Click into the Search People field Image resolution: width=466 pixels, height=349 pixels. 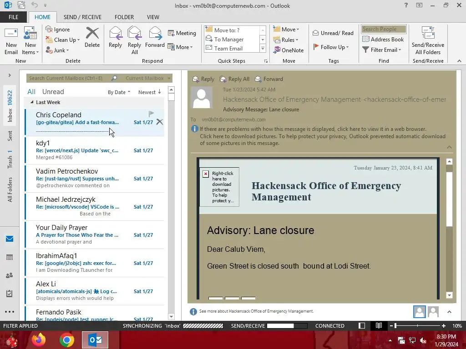point(384,29)
